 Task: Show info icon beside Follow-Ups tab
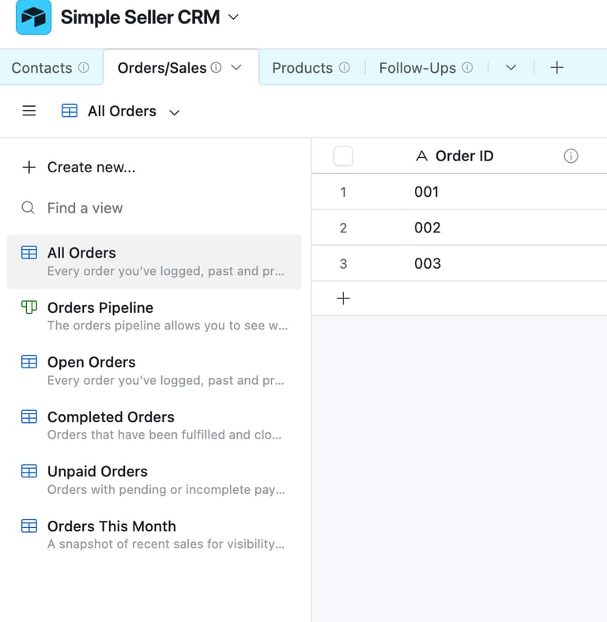coord(467,67)
